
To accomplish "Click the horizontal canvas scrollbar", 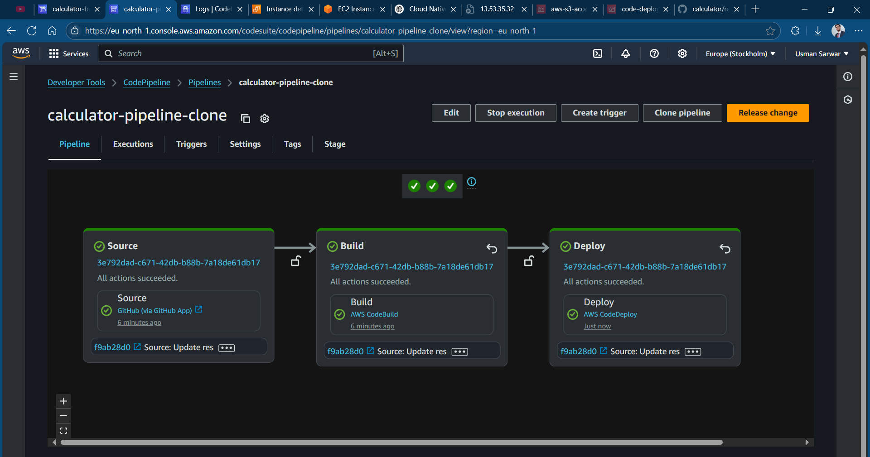I will pyautogui.click(x=391, y=443).
